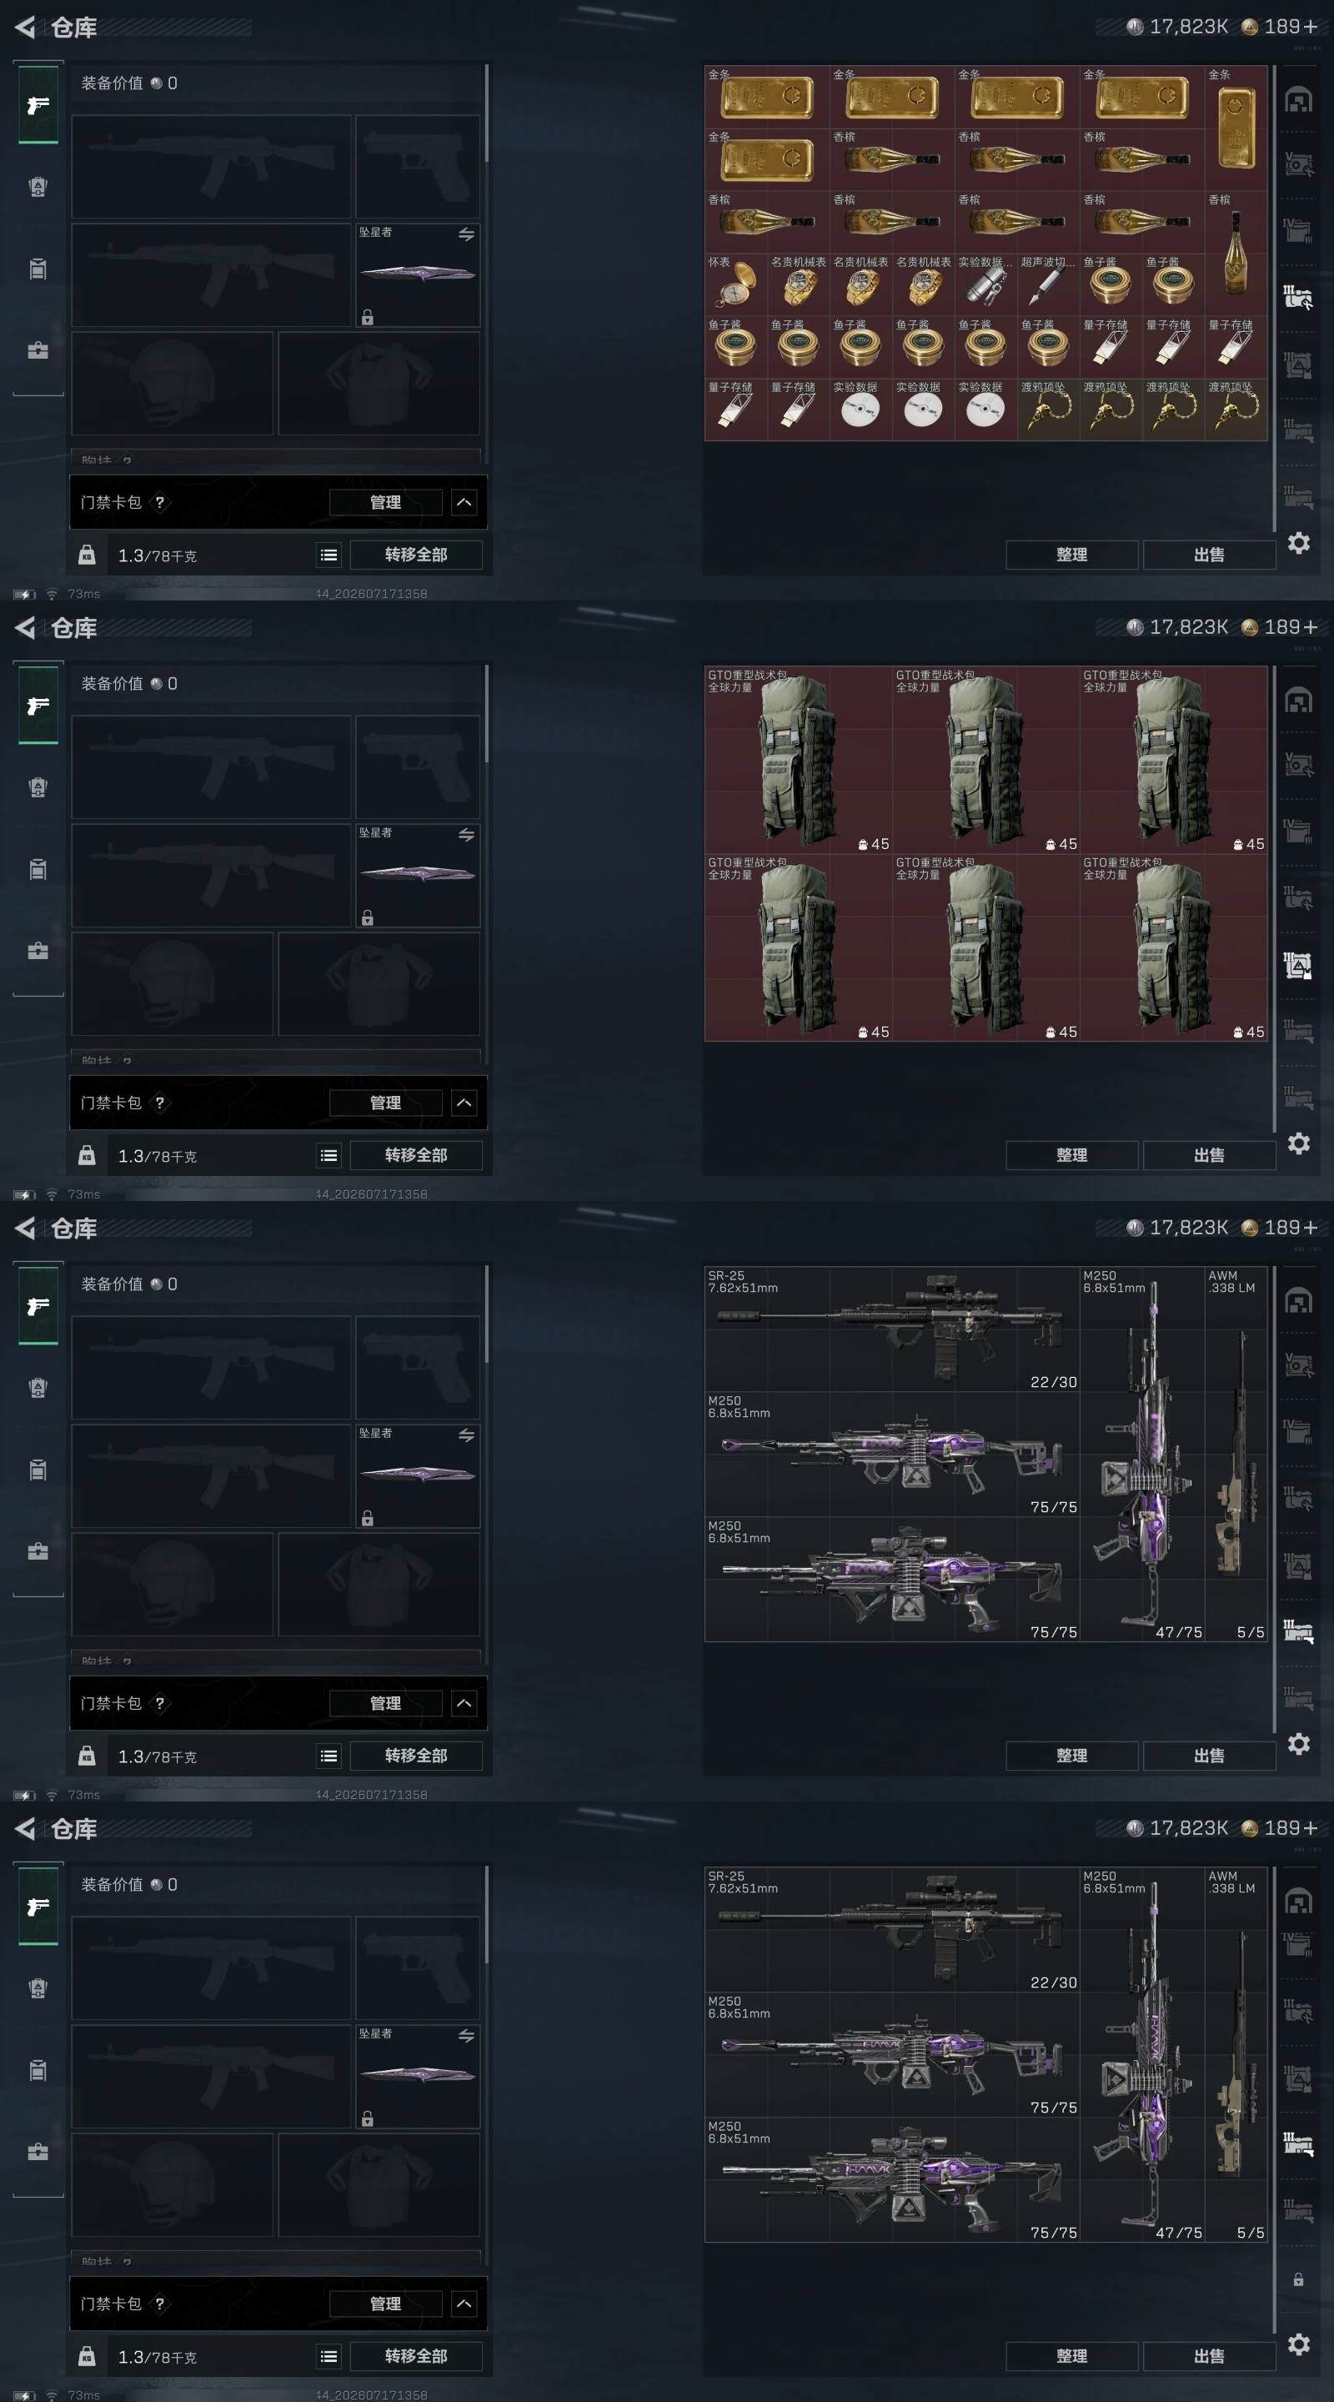1334x2402 pixels.
Task: Open settings gear in the GTO backpack view
Action: (x=1299, y=1143)
